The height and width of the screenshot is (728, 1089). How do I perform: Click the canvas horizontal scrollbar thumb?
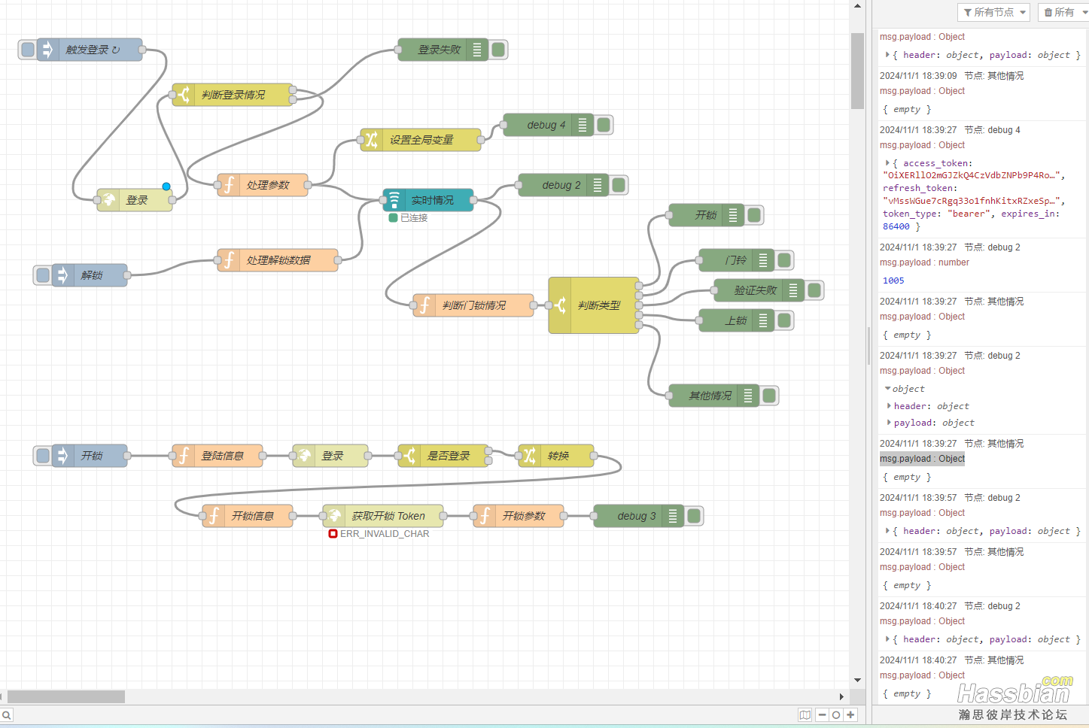click(x=65, y=696)
